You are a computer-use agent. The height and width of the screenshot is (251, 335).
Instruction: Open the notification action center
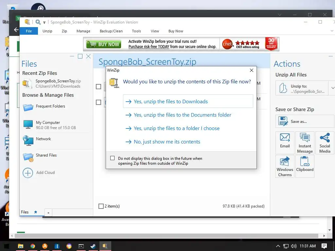(x=324, y=246)
